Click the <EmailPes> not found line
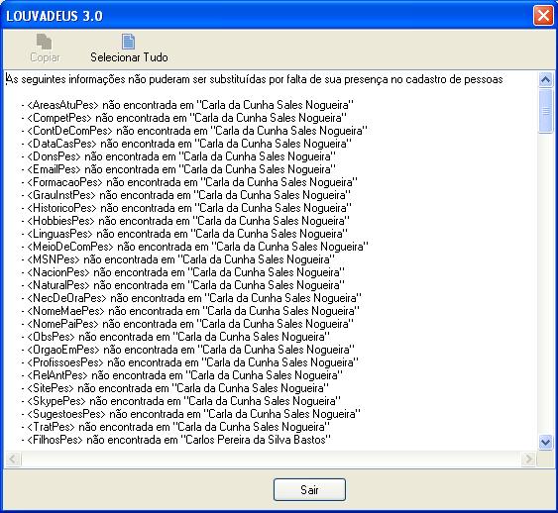Viewport: 558px width, 513px height. (x=178, y=169)
